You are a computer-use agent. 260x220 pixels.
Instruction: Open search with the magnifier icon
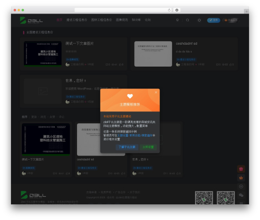tap(187, 20)
